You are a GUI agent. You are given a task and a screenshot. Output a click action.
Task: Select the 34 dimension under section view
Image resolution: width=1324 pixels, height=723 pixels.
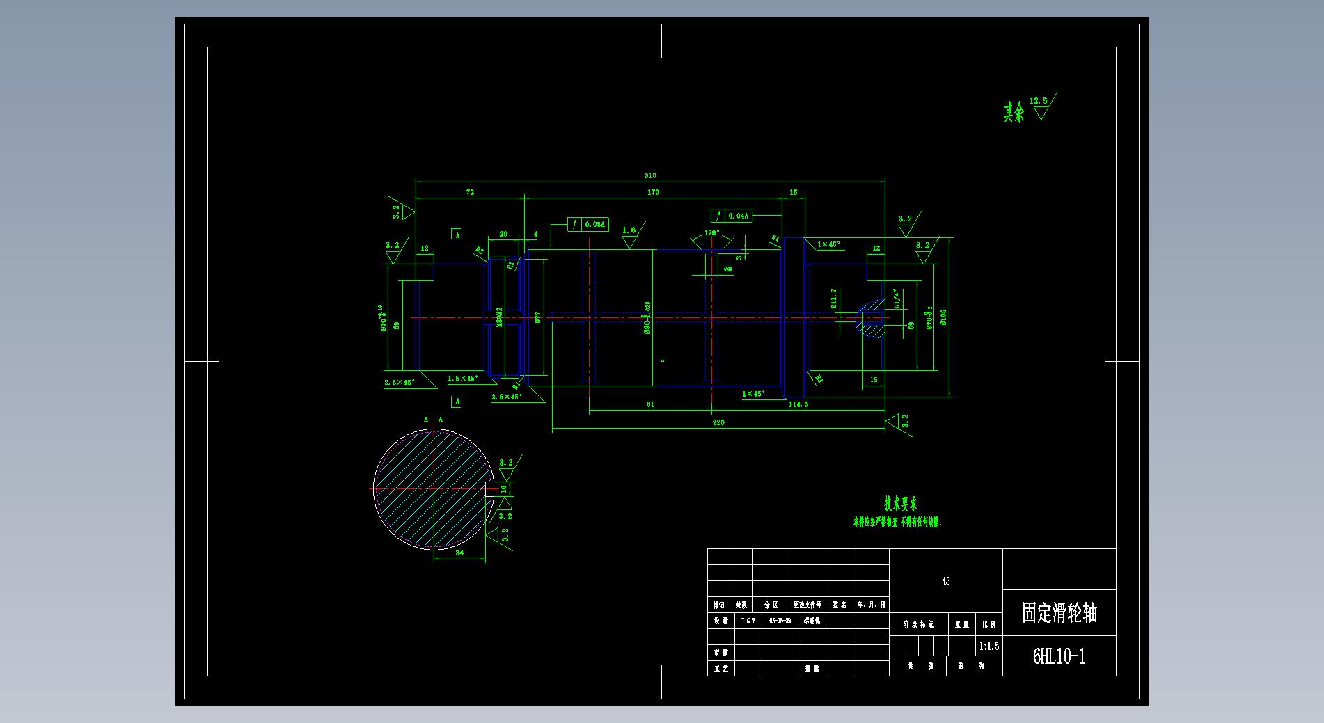[x=459, y=553]
